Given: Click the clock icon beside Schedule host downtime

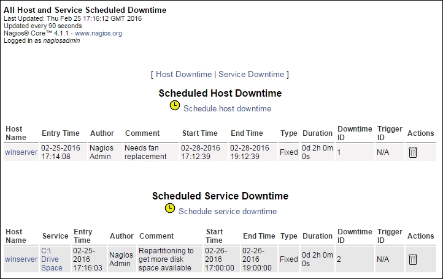Looking at the screenshot, I should pyautogui.click(x=175, y=105).
